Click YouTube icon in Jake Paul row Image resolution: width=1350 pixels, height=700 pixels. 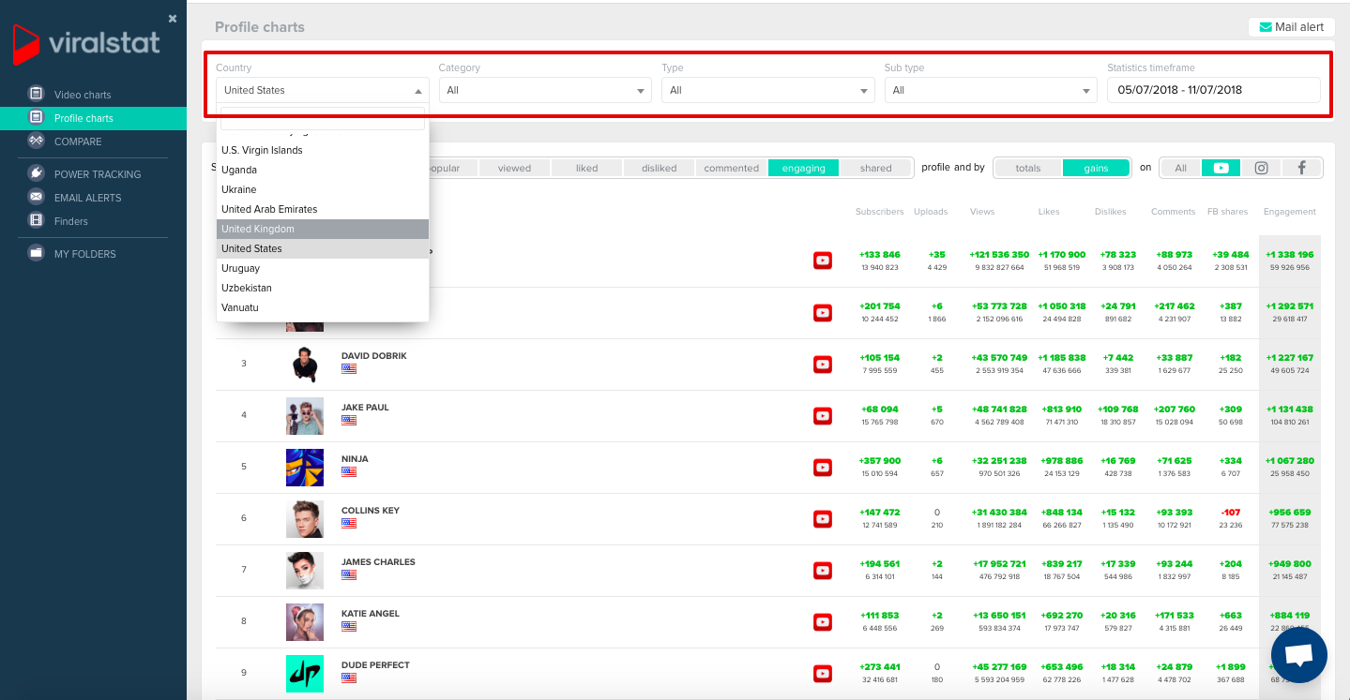tap(822, 415)
